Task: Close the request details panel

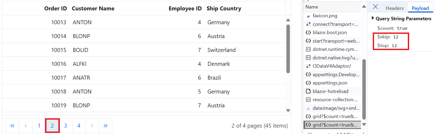Action: coord(375,7)
